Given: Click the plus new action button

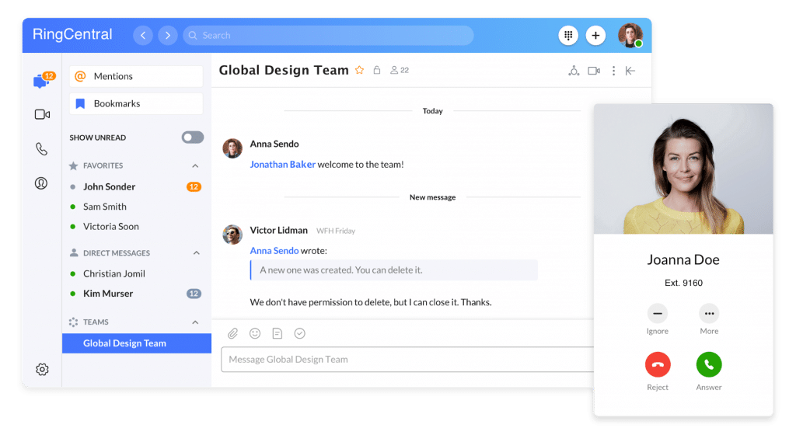Looking at the screenshot, I should point(595,35).
